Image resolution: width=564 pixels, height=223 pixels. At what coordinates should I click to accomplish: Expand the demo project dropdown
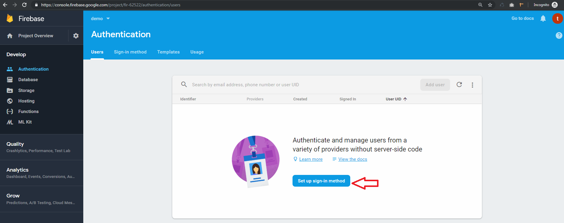100,19
